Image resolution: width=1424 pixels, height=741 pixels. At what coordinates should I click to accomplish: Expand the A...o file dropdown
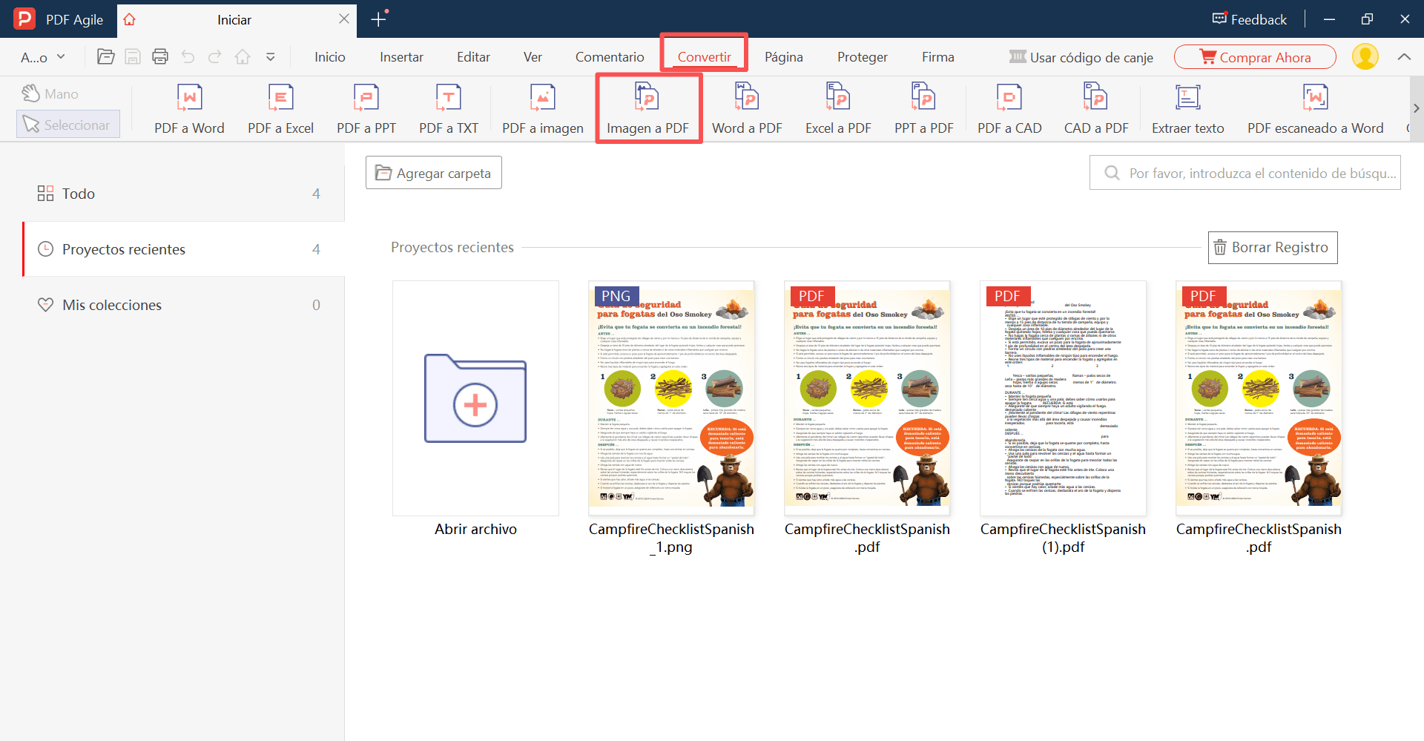43,57
